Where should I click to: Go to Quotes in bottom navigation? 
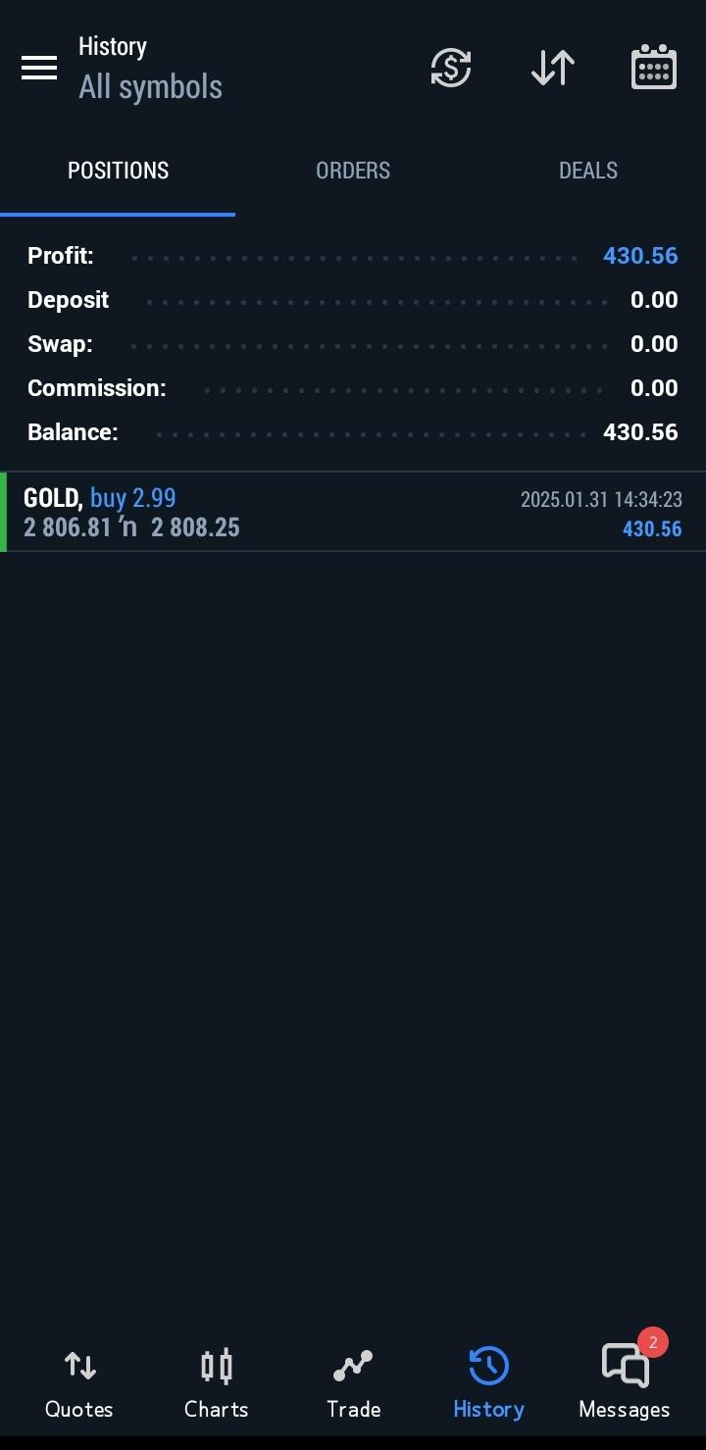pyautogui.click(x=79, y=1384)
